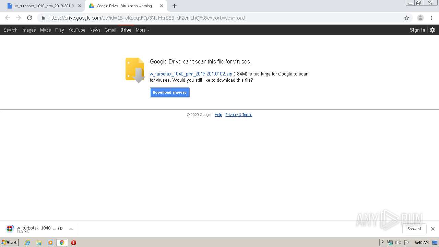Open Search in Google bar
Viewport: 439px width, 247px height.
point(10,30)
